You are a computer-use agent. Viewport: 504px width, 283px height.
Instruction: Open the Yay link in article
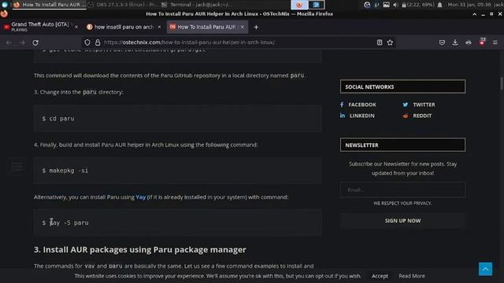(140, 197)
